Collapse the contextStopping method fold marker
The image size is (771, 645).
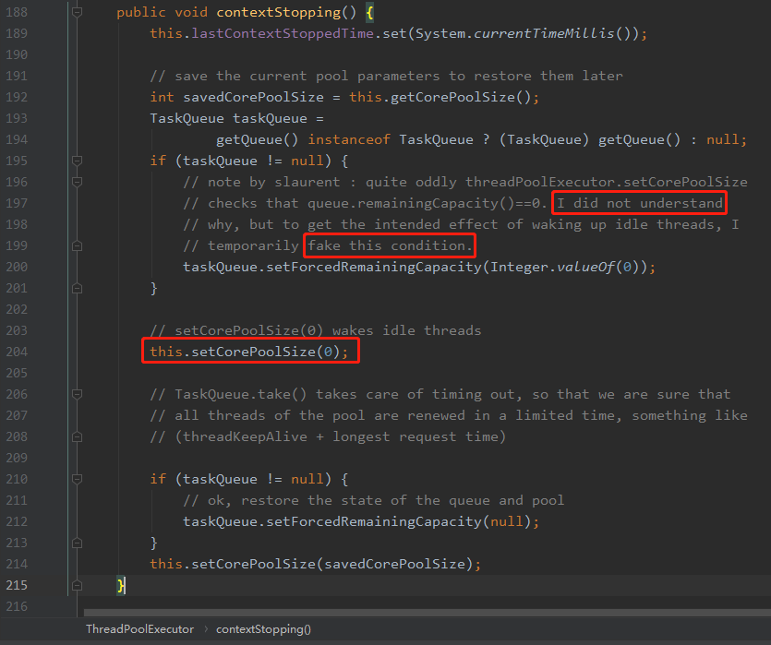[78, 12]
